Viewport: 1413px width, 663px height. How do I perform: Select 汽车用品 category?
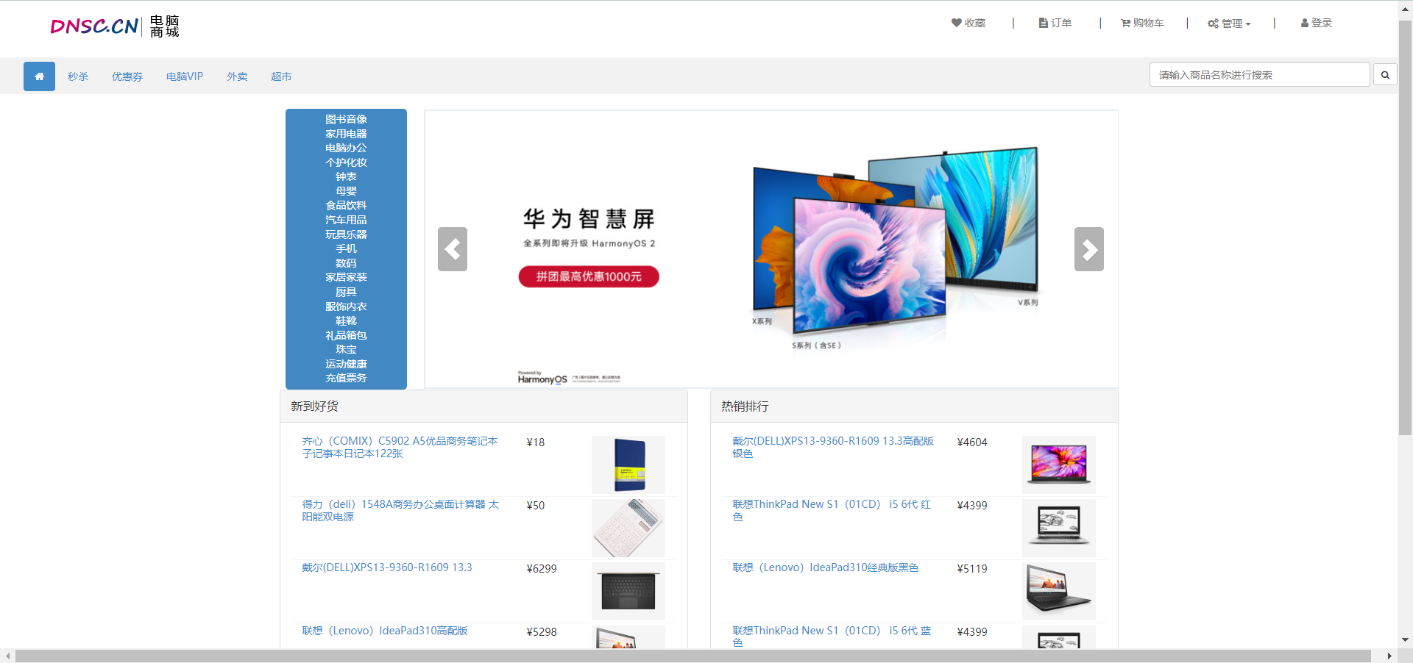(x=346, y=220)
